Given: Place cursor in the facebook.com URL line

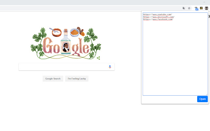Looking at the screenshot, I should 158,20.
